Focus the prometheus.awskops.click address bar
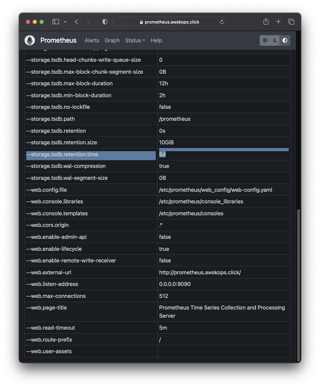This screenshot has width=320, height=388. [x=169, y=22]
